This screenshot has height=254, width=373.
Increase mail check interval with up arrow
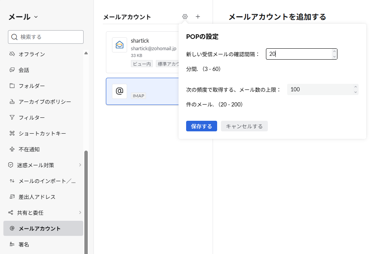(334, 52)
